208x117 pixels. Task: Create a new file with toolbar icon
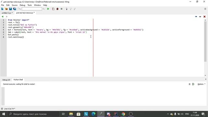pyautogui.click(x=2, y=9)
